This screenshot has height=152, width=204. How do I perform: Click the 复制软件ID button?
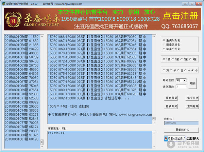(x=182, y=130)
